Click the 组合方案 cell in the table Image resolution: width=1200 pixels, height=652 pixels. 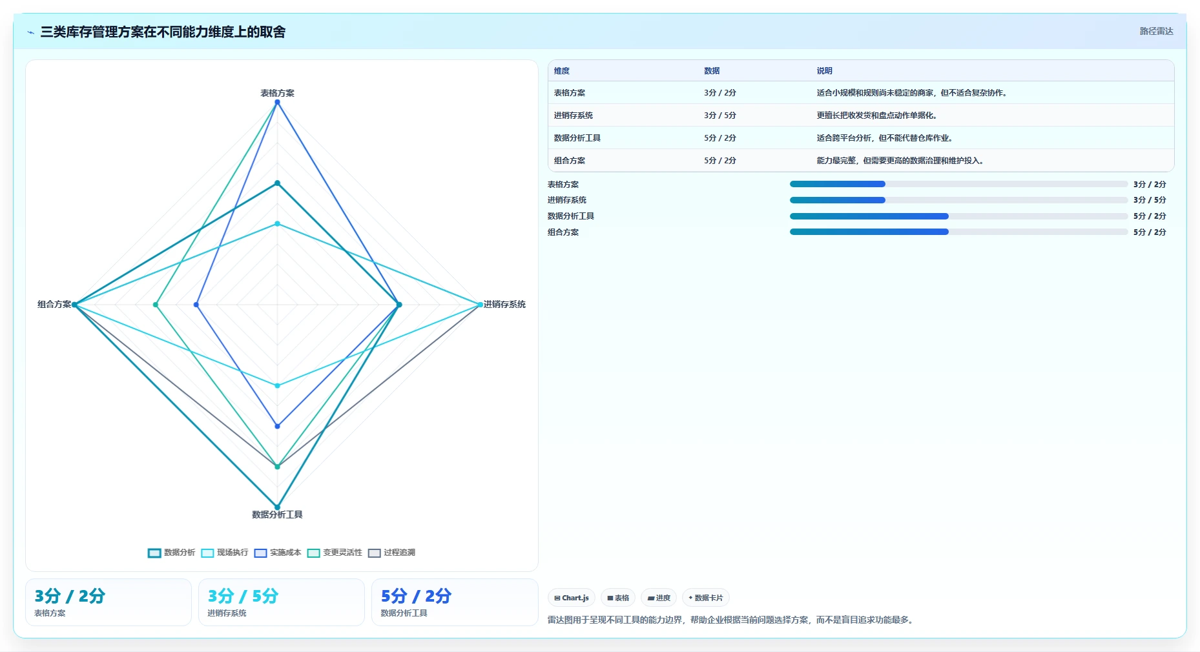(x=570, y=161)
